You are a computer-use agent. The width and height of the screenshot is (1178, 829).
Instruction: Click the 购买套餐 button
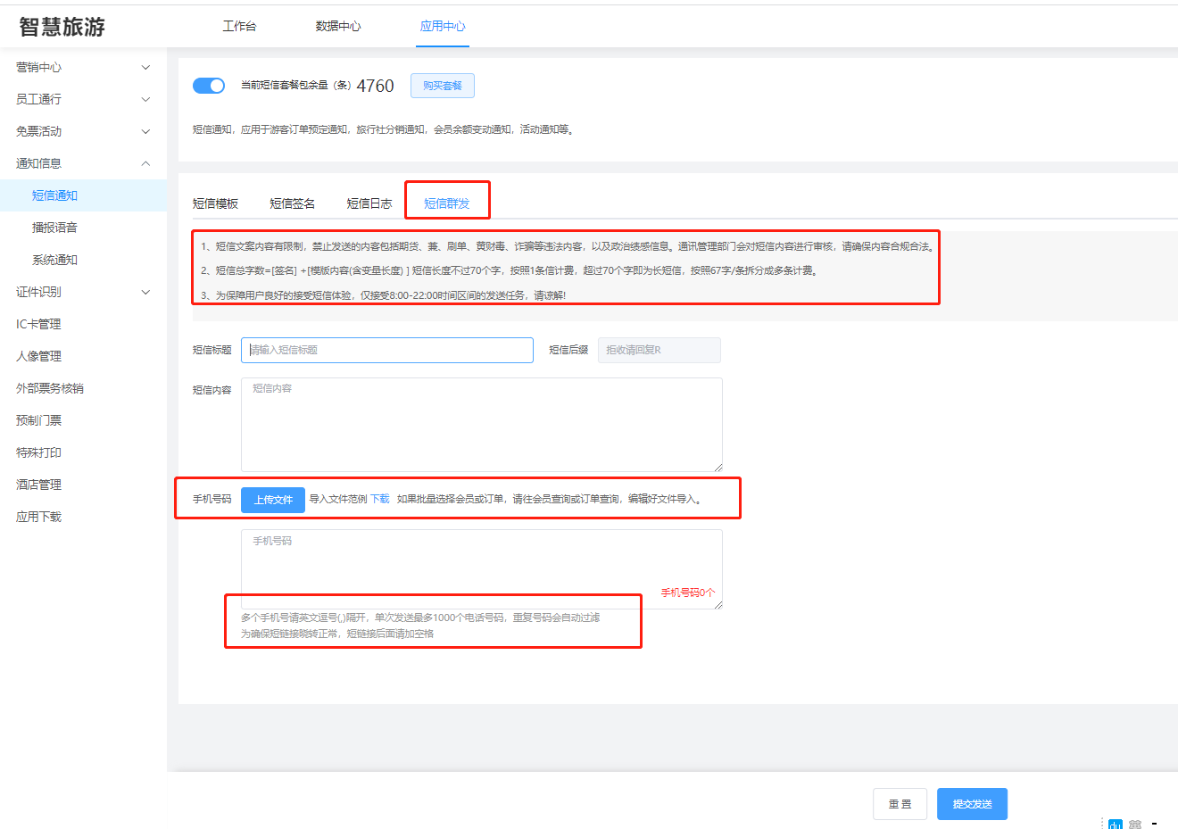click(x=442, y=86)
